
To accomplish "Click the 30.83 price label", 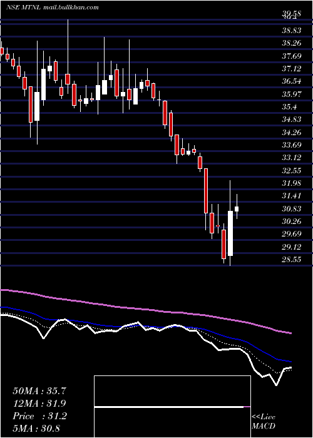I will coord(292,209).
